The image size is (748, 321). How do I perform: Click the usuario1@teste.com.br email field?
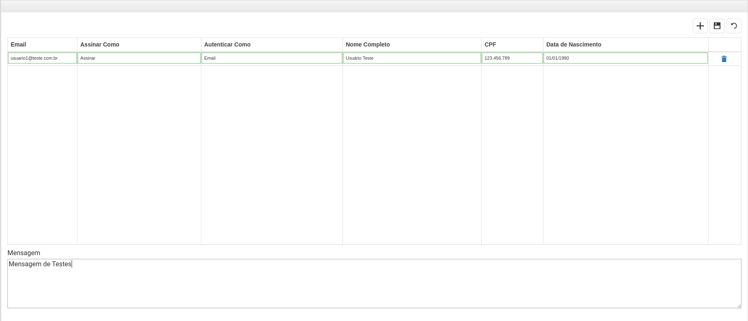42,58
